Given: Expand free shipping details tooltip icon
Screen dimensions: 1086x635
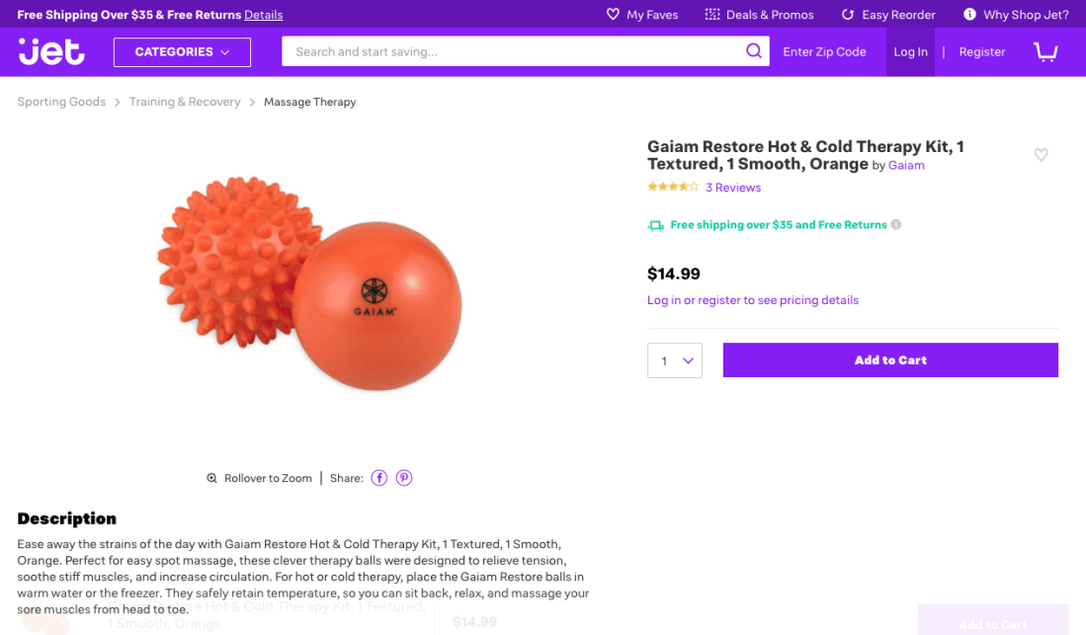Looking at the screenshot, I should pos(895,224).
